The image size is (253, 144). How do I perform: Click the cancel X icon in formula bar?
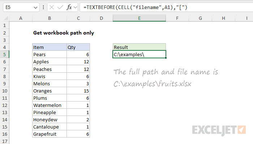tap(52, 7)
